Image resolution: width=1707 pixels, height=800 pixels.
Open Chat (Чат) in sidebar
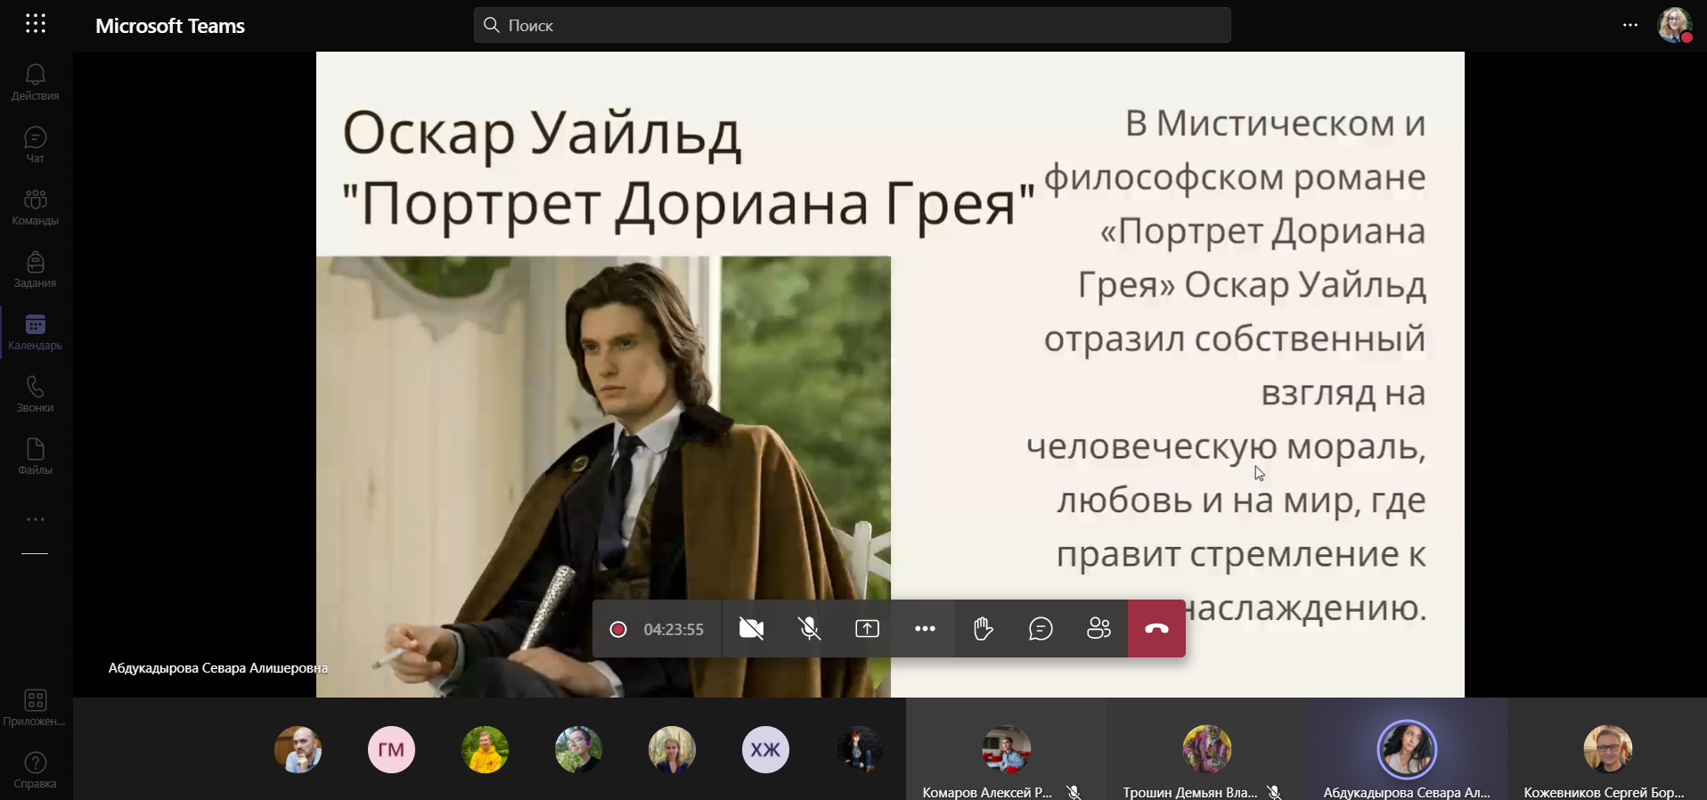coord(36,145)
